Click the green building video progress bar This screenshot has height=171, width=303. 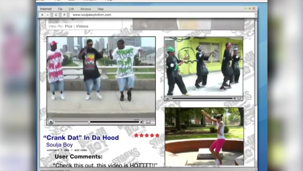pos(202,98)
